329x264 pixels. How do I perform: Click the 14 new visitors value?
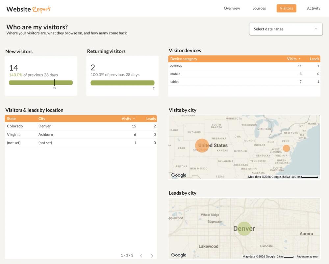point(13,68)
